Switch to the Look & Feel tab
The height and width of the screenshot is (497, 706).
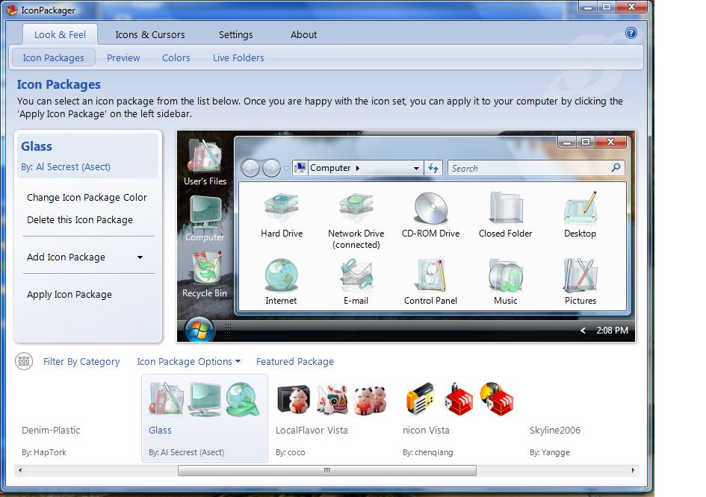(60, 34)
